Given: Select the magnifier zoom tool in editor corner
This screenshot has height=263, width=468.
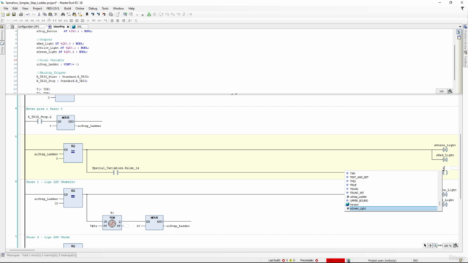Looking at the screenshot, I should (x=435, y=245).
